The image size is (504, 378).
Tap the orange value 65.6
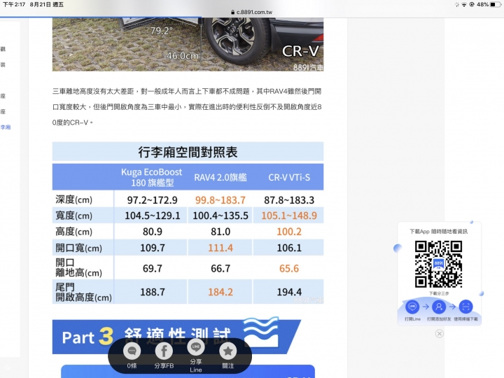[x=289, y=268]
